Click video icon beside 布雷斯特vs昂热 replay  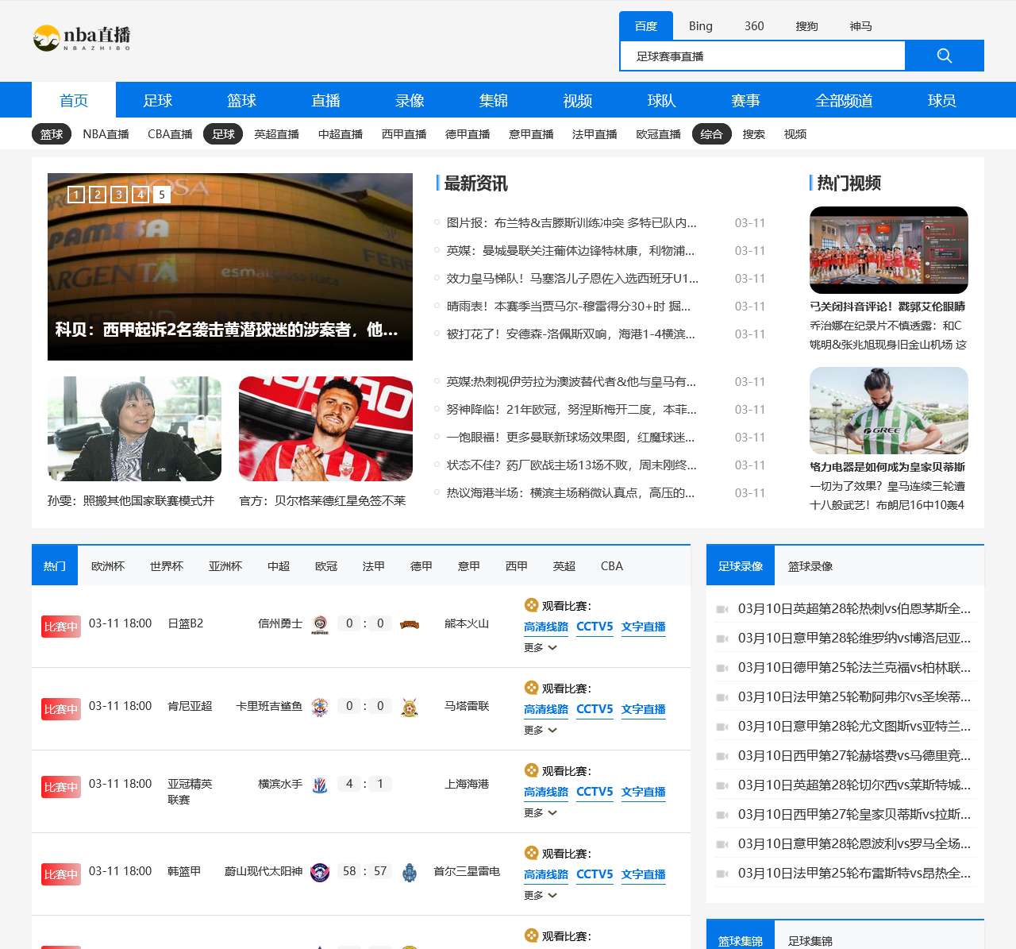click(722, 874)
